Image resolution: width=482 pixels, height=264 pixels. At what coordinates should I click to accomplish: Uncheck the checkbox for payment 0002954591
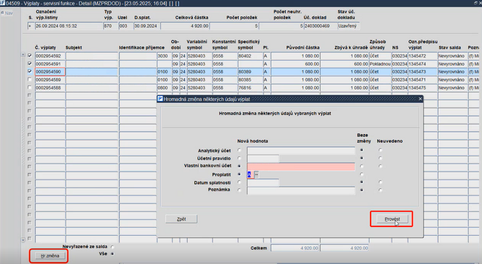point(30,64)
